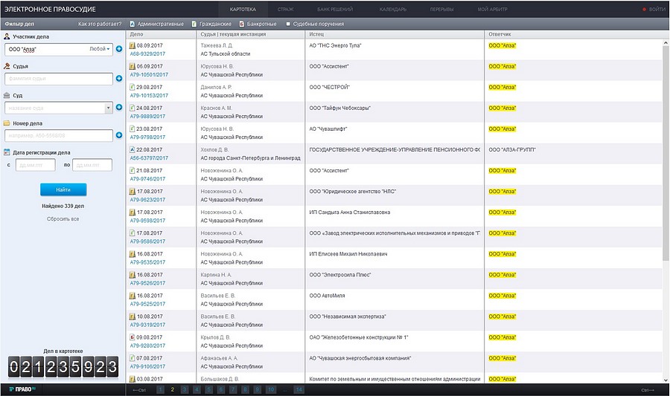Click the case type icon beside 10.08.2017
This screenshot has height=396, width=670.
[x=133, y=317]
